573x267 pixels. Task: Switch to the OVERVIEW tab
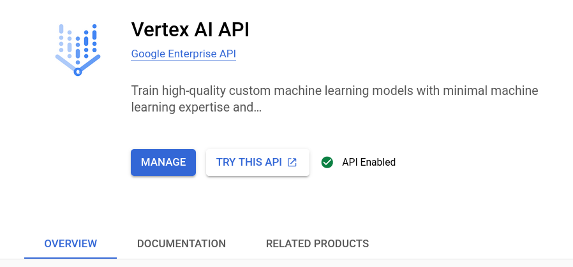click(x=71, y=243)
